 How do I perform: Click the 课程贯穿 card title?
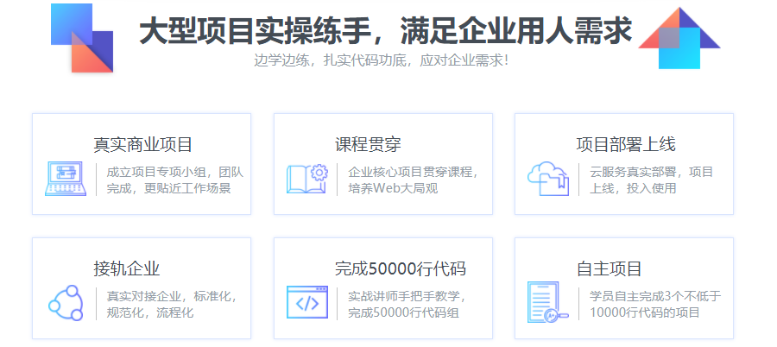click(368, 145)
